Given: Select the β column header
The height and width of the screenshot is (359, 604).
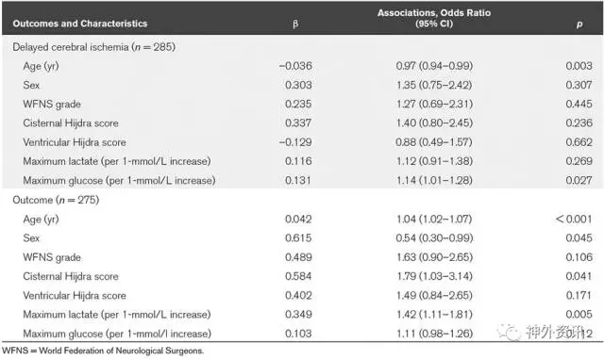Looking at the screenshot, I should (x=295, y=24).
